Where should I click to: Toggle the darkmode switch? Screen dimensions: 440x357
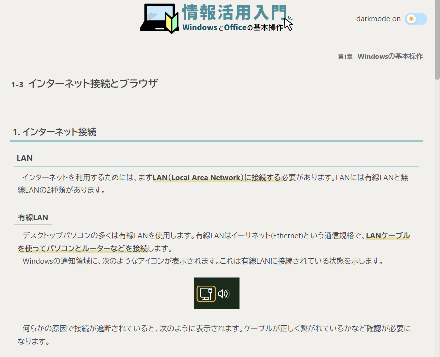coord(416,19)
